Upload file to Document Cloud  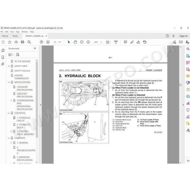click(x=16, y=42)
